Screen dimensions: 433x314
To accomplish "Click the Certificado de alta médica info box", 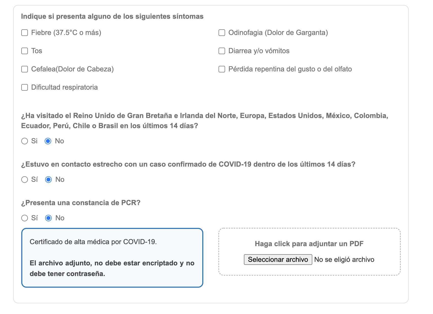I will (x=112, y=258).
